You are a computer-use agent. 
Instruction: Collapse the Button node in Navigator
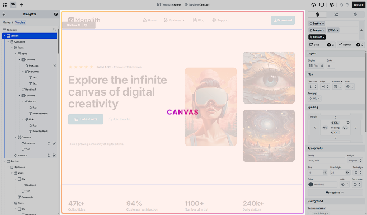pyautogui.click(x=23, y=101)
